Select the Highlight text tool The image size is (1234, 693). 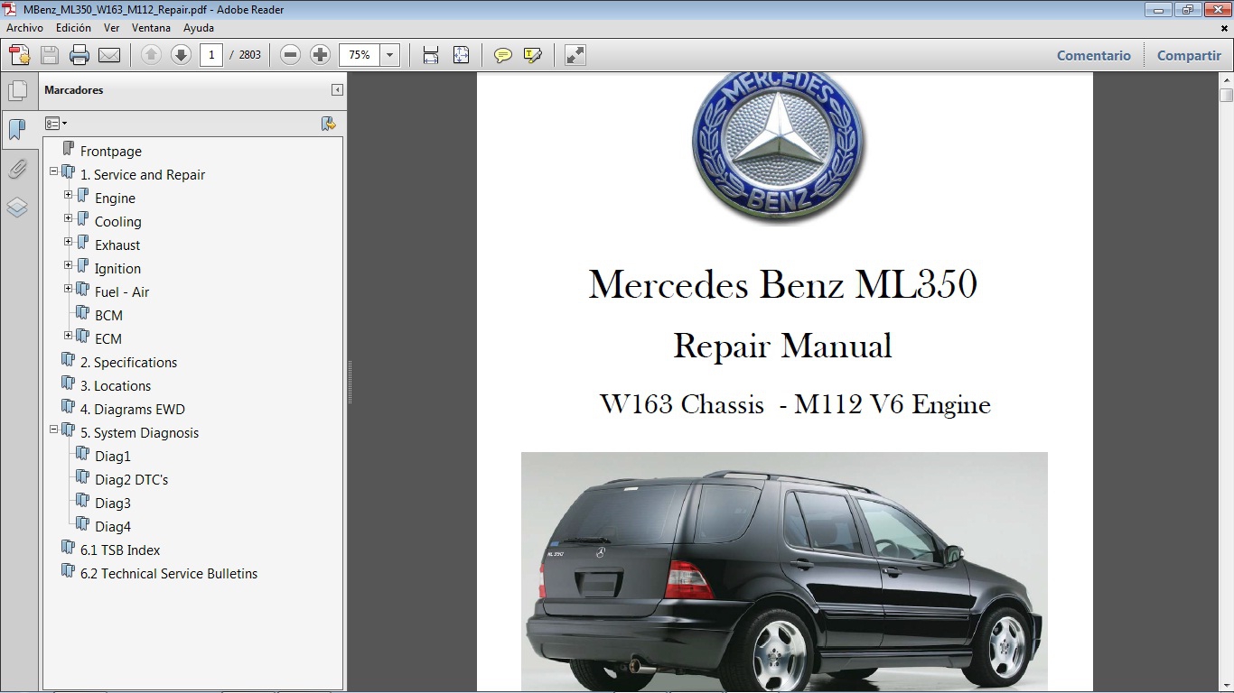(530, 55)
